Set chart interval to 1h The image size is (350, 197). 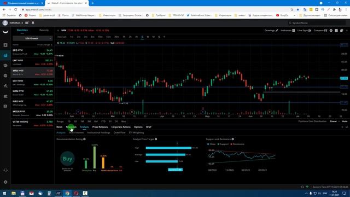coord(124,37)
